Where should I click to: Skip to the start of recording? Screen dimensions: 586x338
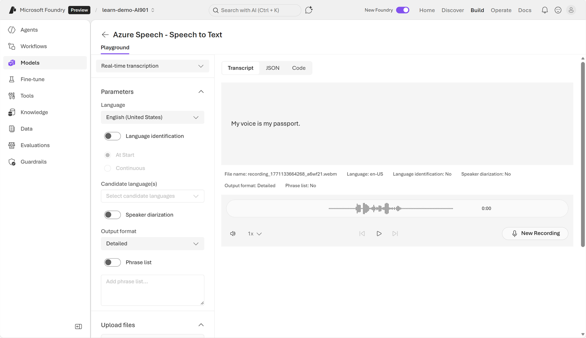pos(362,233)
